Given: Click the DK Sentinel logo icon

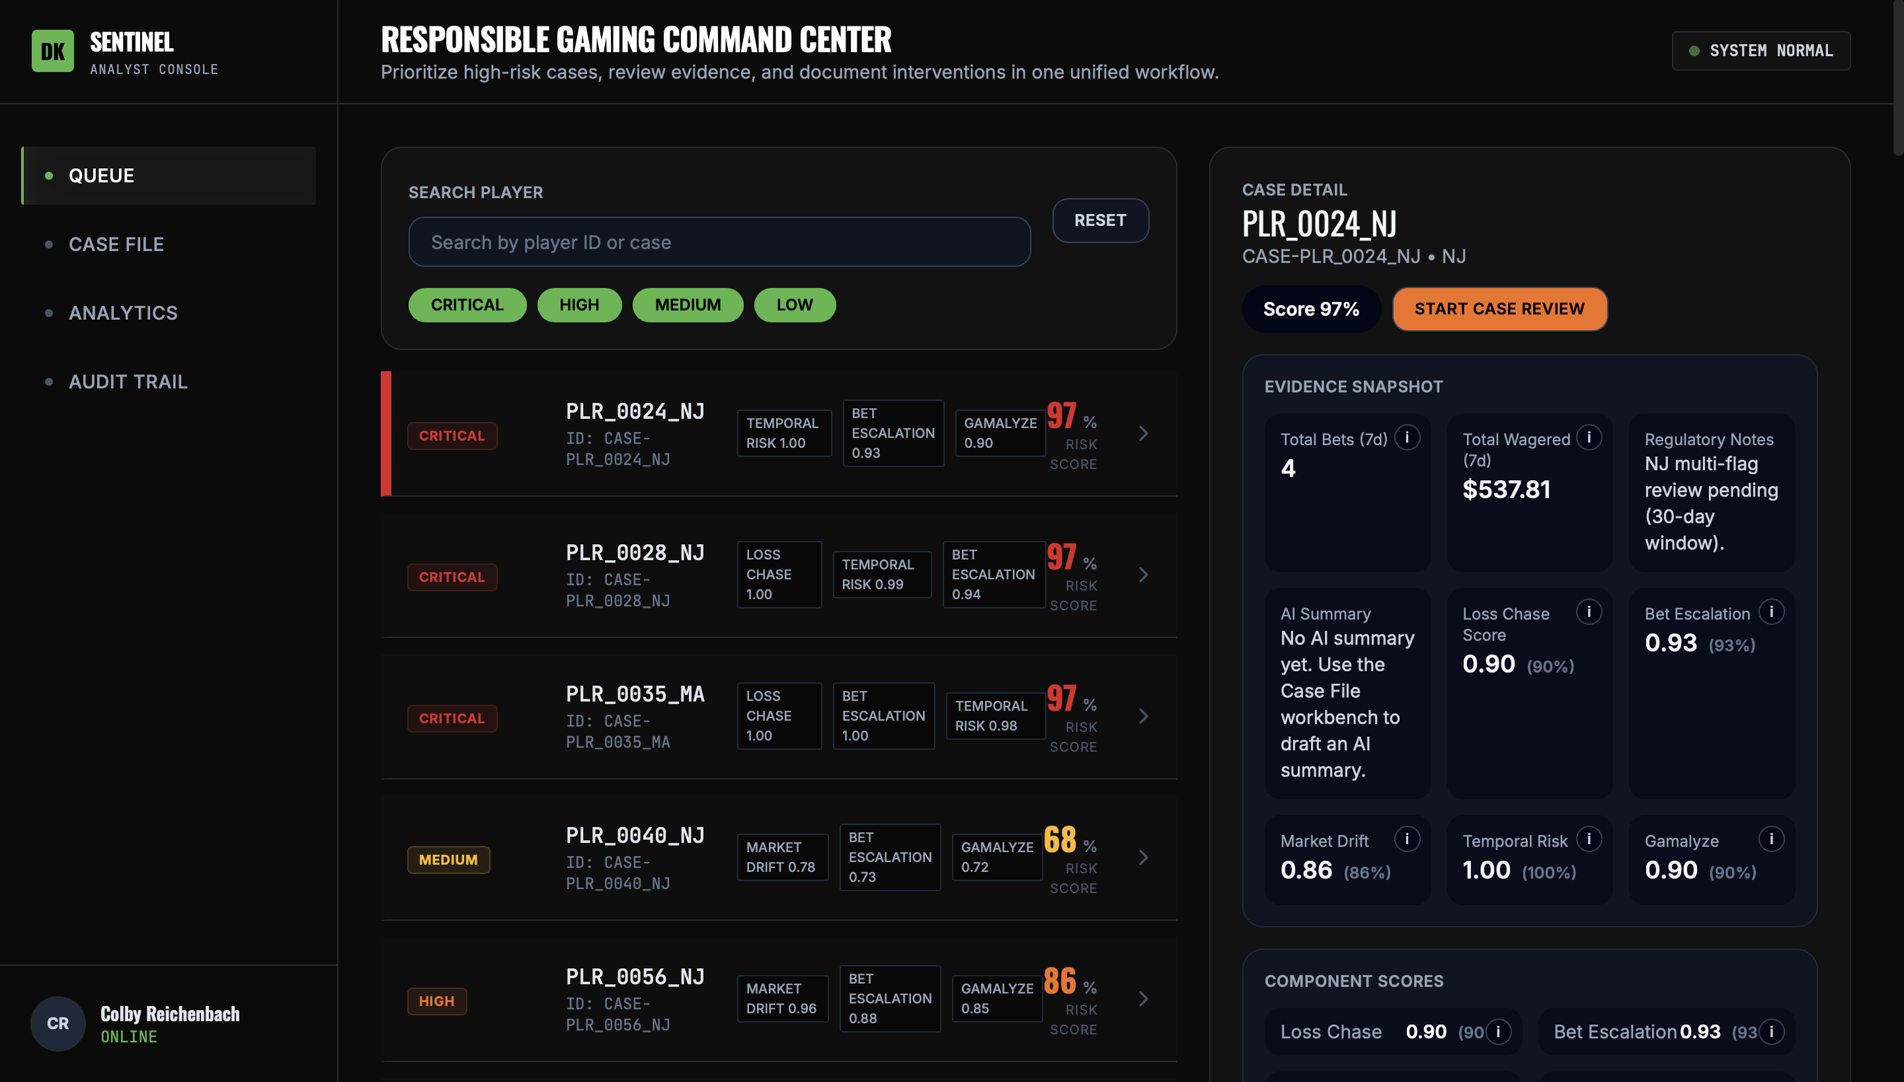Looking at the screenshot, I should pos(52,50).
